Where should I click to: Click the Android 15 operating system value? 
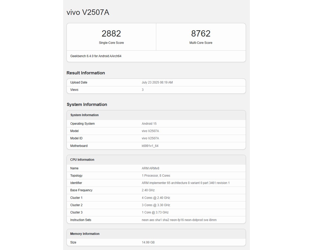149,124
